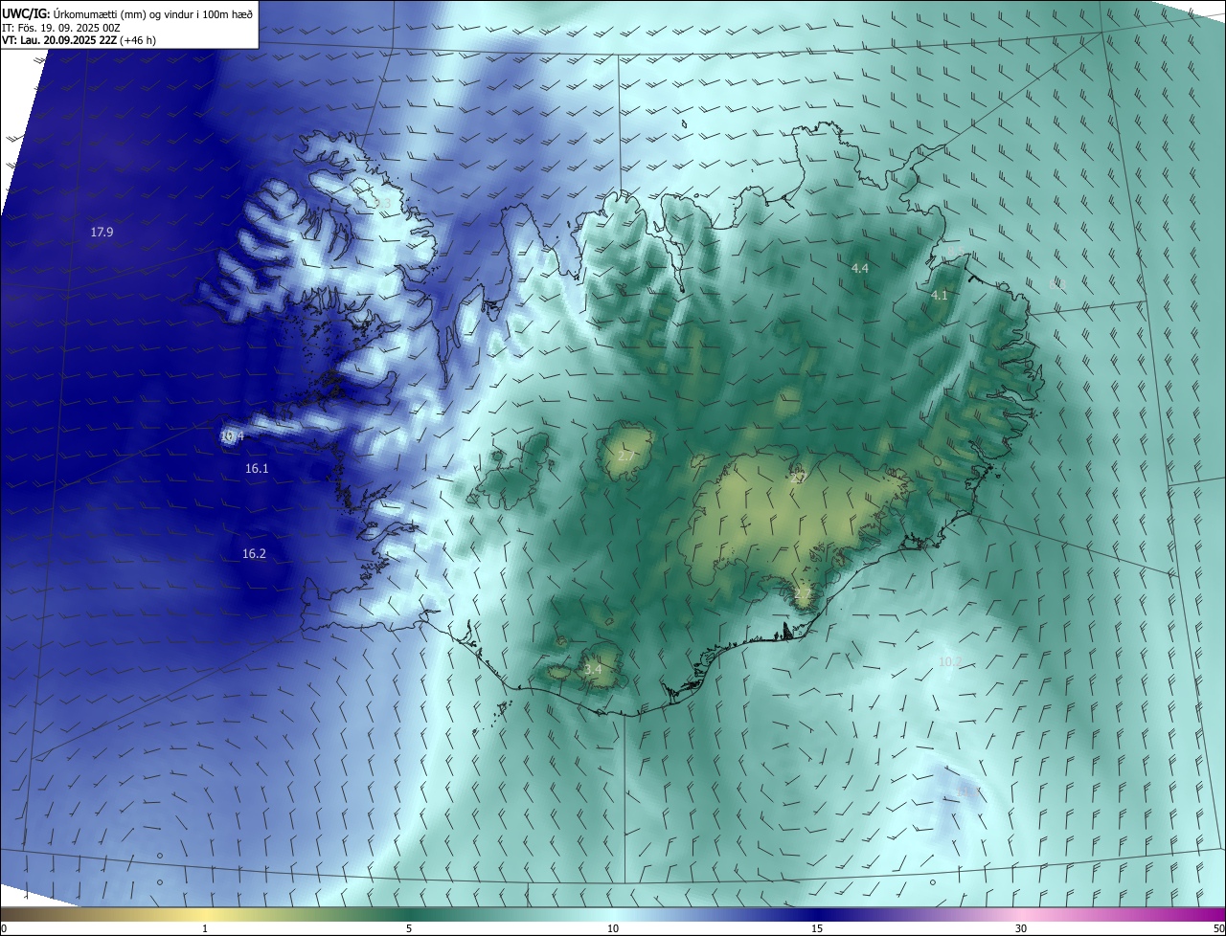This screenshot has height=936, width=1226.
Task: Click the pink colorbar section above 30
Action: click(x=1021, y=914)
